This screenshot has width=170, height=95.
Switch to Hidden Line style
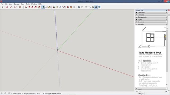[90, 7]
